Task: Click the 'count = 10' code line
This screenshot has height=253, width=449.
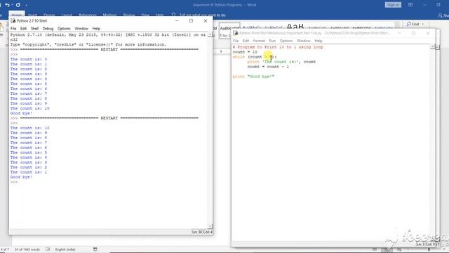Action: click(x=245, y=52)
